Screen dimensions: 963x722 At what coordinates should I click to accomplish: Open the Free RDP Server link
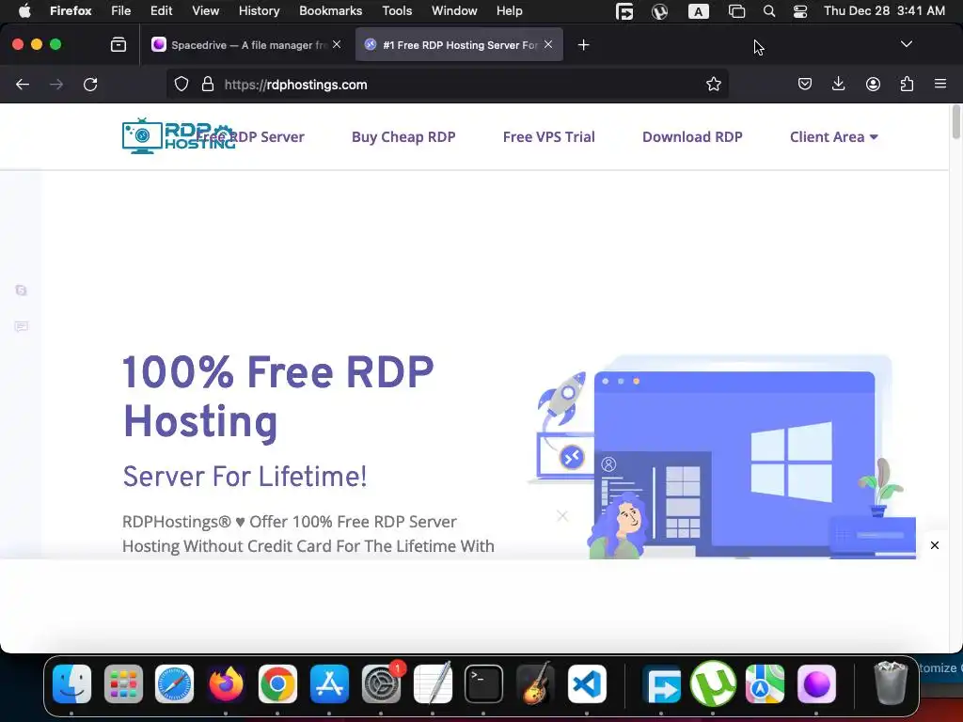(x=250, y=137)
